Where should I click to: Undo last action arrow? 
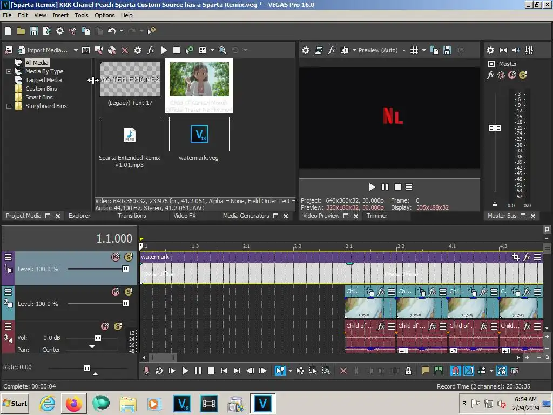pyautogui.click(x=112, y=31)
